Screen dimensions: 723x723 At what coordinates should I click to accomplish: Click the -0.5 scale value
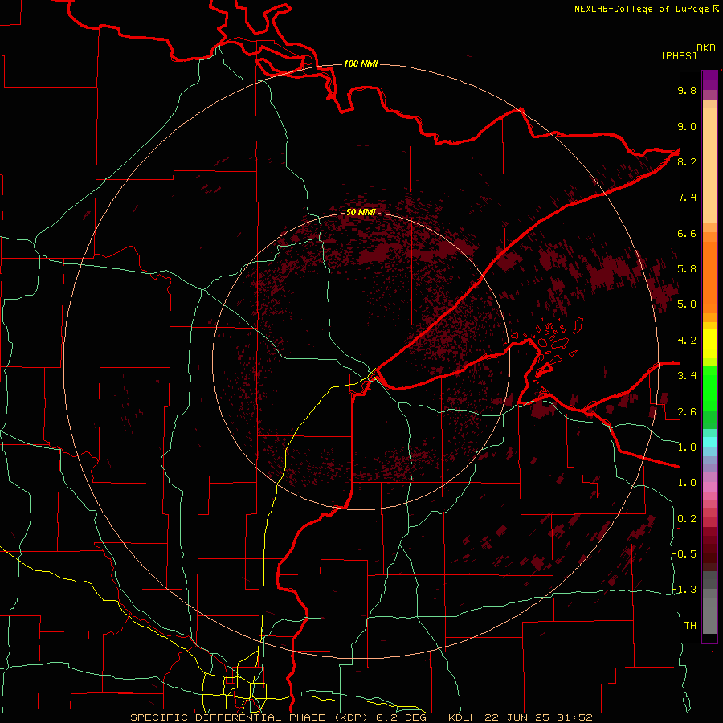pyautogui.click(x=684, y=554)
